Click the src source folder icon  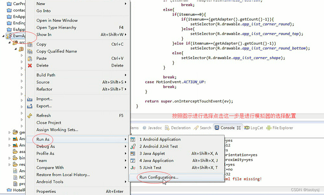pos(15,42)
